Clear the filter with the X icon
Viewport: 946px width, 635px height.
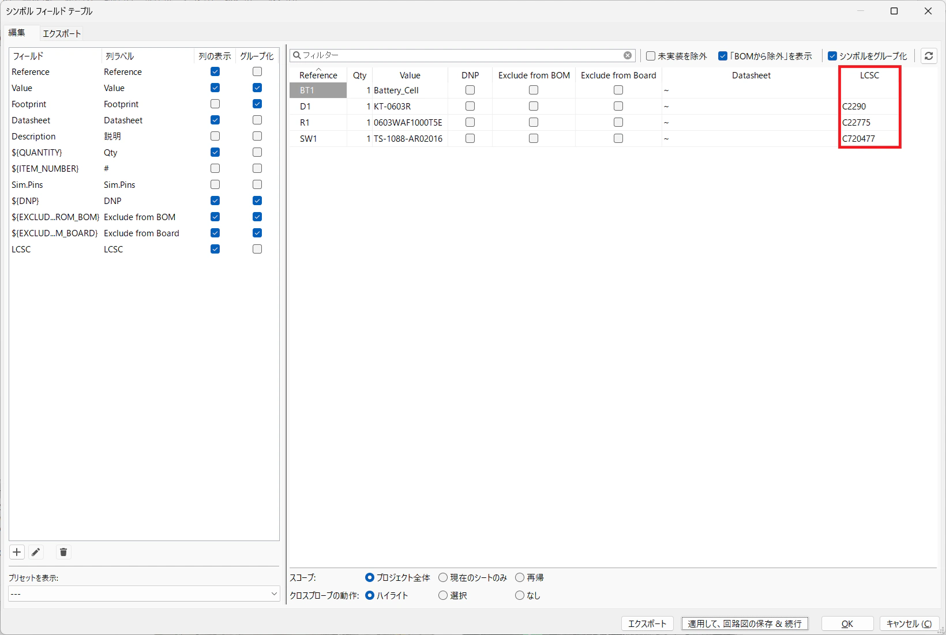628,55
